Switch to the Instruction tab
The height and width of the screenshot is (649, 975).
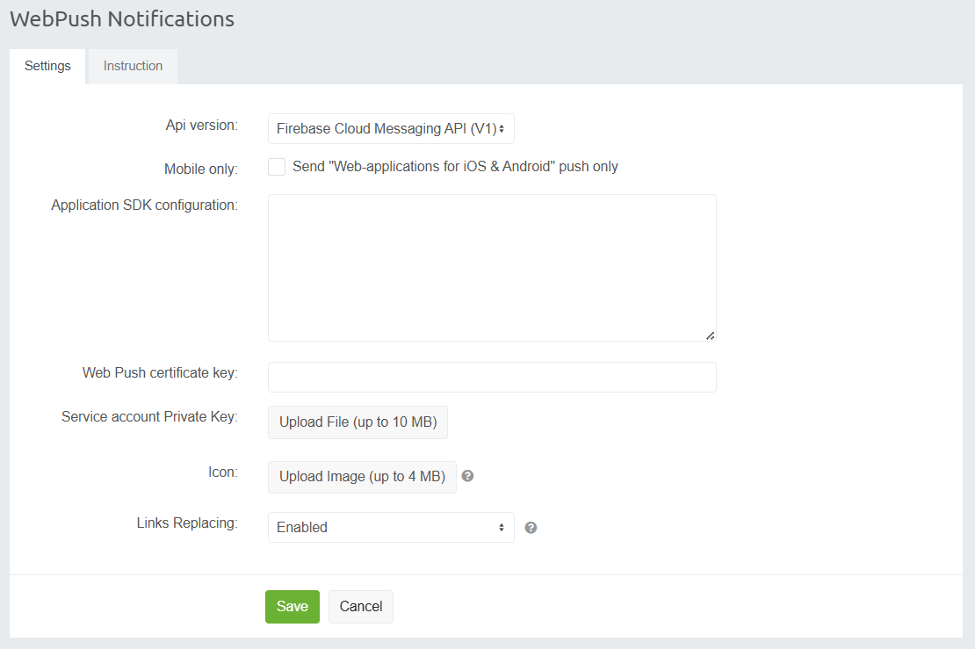(133, 67)
